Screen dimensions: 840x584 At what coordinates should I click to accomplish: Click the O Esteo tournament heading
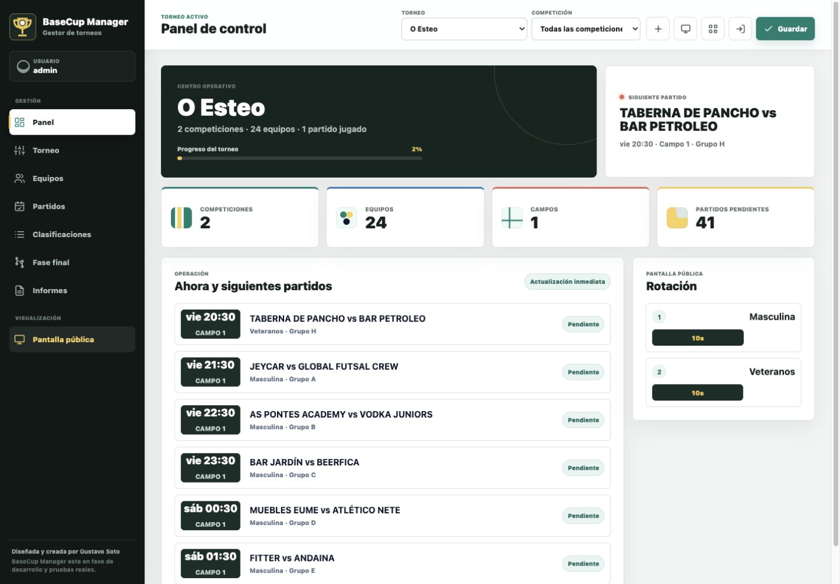coord(221,108)
